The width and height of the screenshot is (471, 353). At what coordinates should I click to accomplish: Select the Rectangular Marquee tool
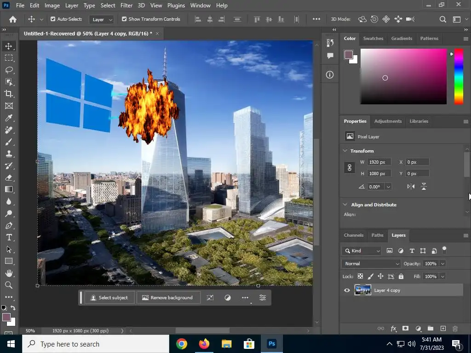pos(9,58)
